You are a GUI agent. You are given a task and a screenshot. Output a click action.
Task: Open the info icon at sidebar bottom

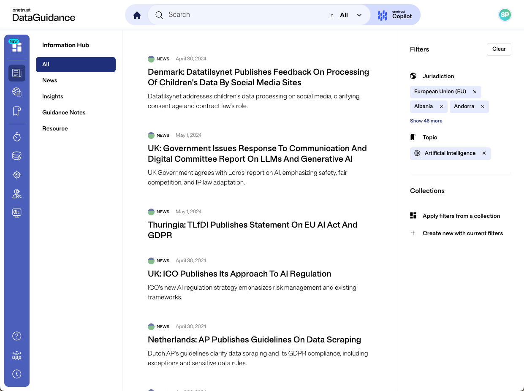coord(17,374)
